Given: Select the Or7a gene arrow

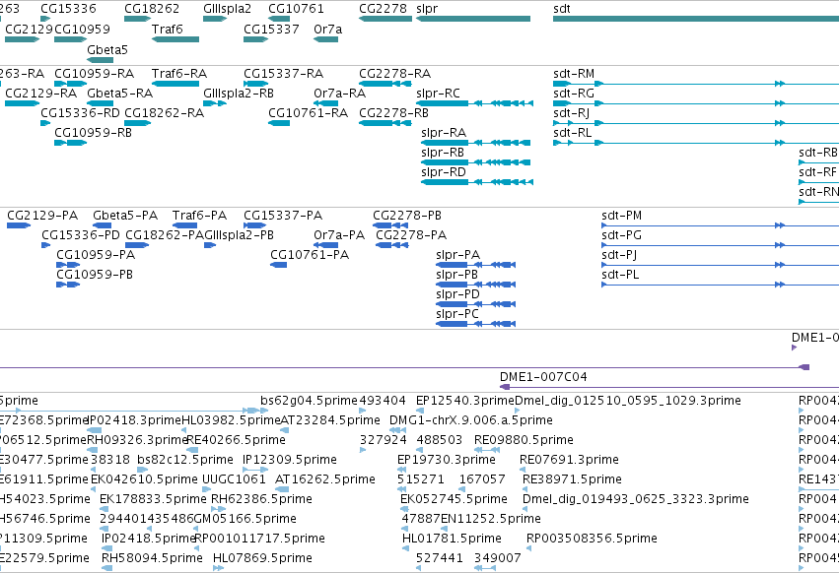Looking at the screenshot, I should (x=326, y=39).
